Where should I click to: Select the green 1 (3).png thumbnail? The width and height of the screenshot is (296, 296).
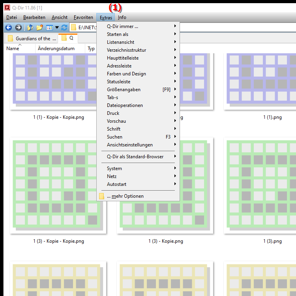260,185
